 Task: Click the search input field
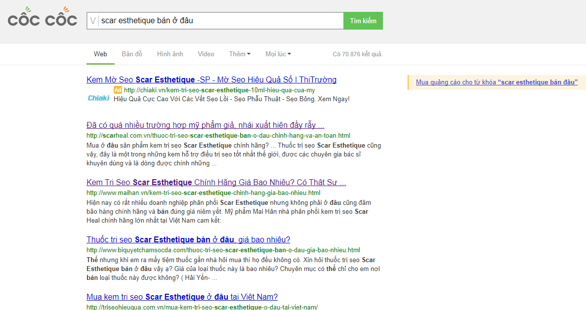(x=220, y=21)
